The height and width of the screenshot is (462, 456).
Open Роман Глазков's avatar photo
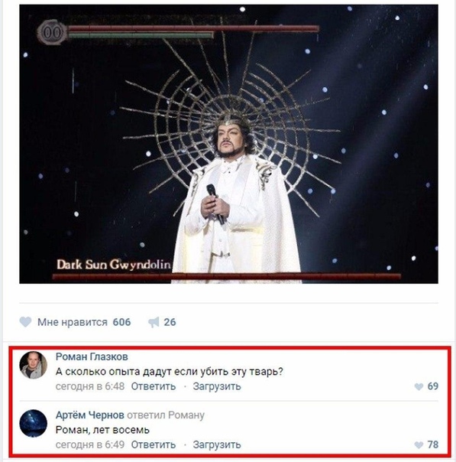pos(34,365)
